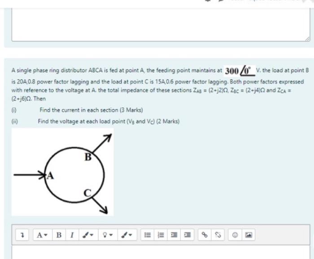The height and width of the screenshot is (259, 314).
Task: Click the text 'Find the current in each section (3 Marks)'
Action: click(91, 110)
